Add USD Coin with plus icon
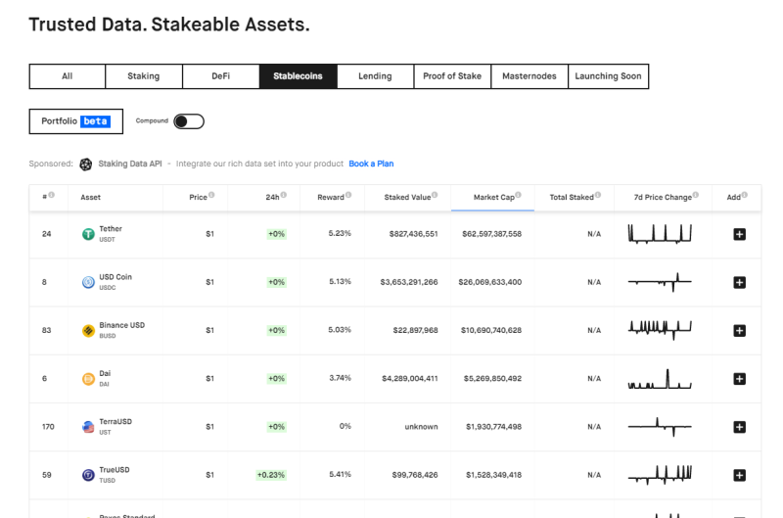The height and width of the screenshot is (518, 783). [x=740, y=282]
